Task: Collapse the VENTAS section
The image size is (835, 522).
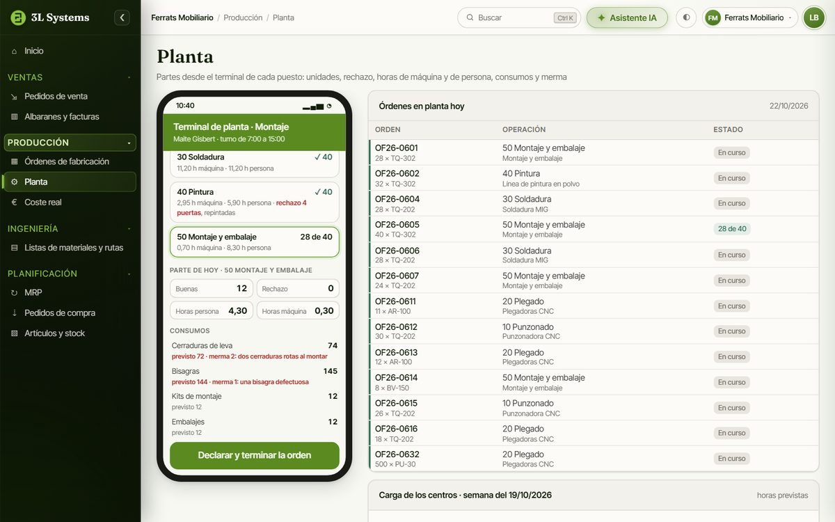Action: click(70, 77)
